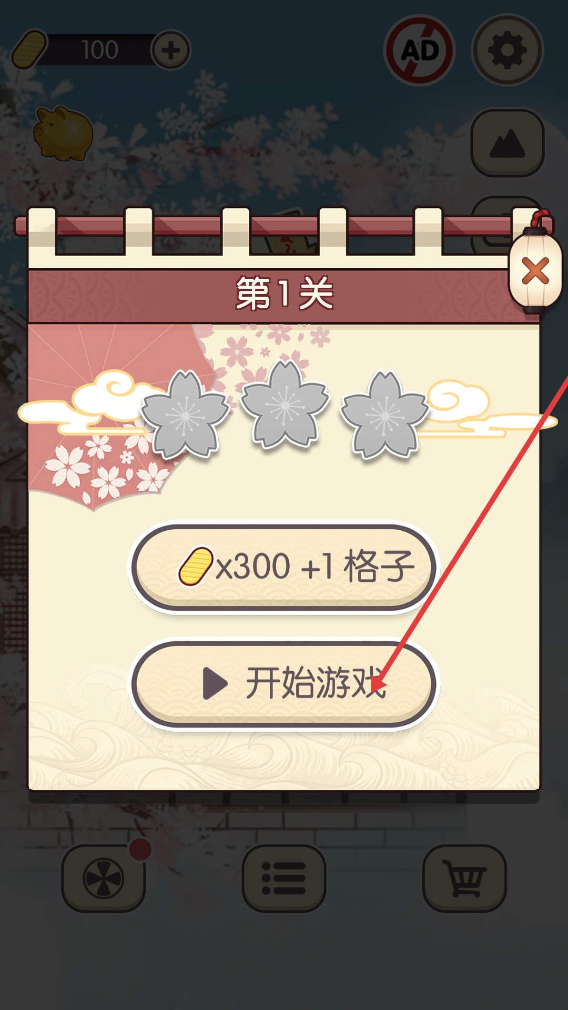The image size is (568, 1010).
Task: Add coins with the plus button
Action: pyautogui.click(x=170, y=50)
